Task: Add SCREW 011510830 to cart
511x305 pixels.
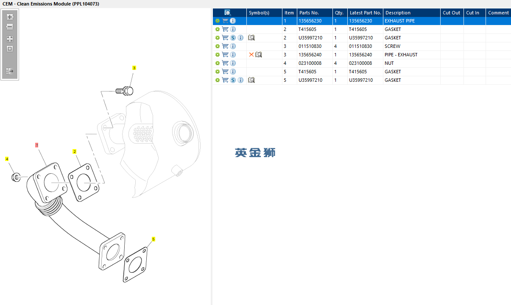Action: (x=225, y=46)
